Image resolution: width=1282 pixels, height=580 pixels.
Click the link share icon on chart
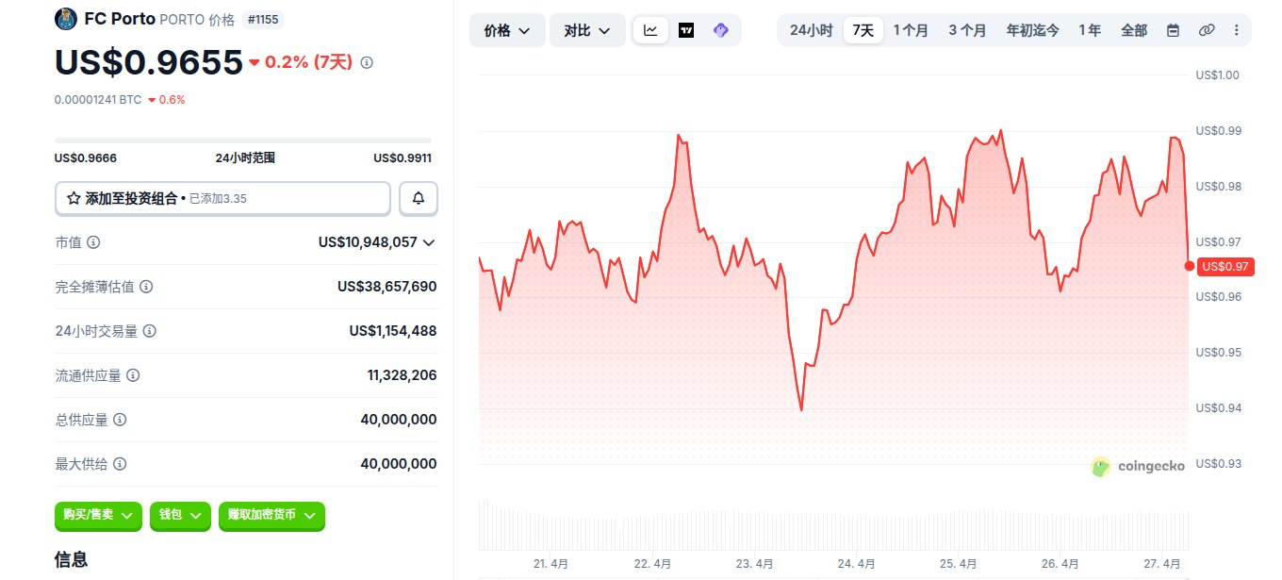[x=1206, y=30]
